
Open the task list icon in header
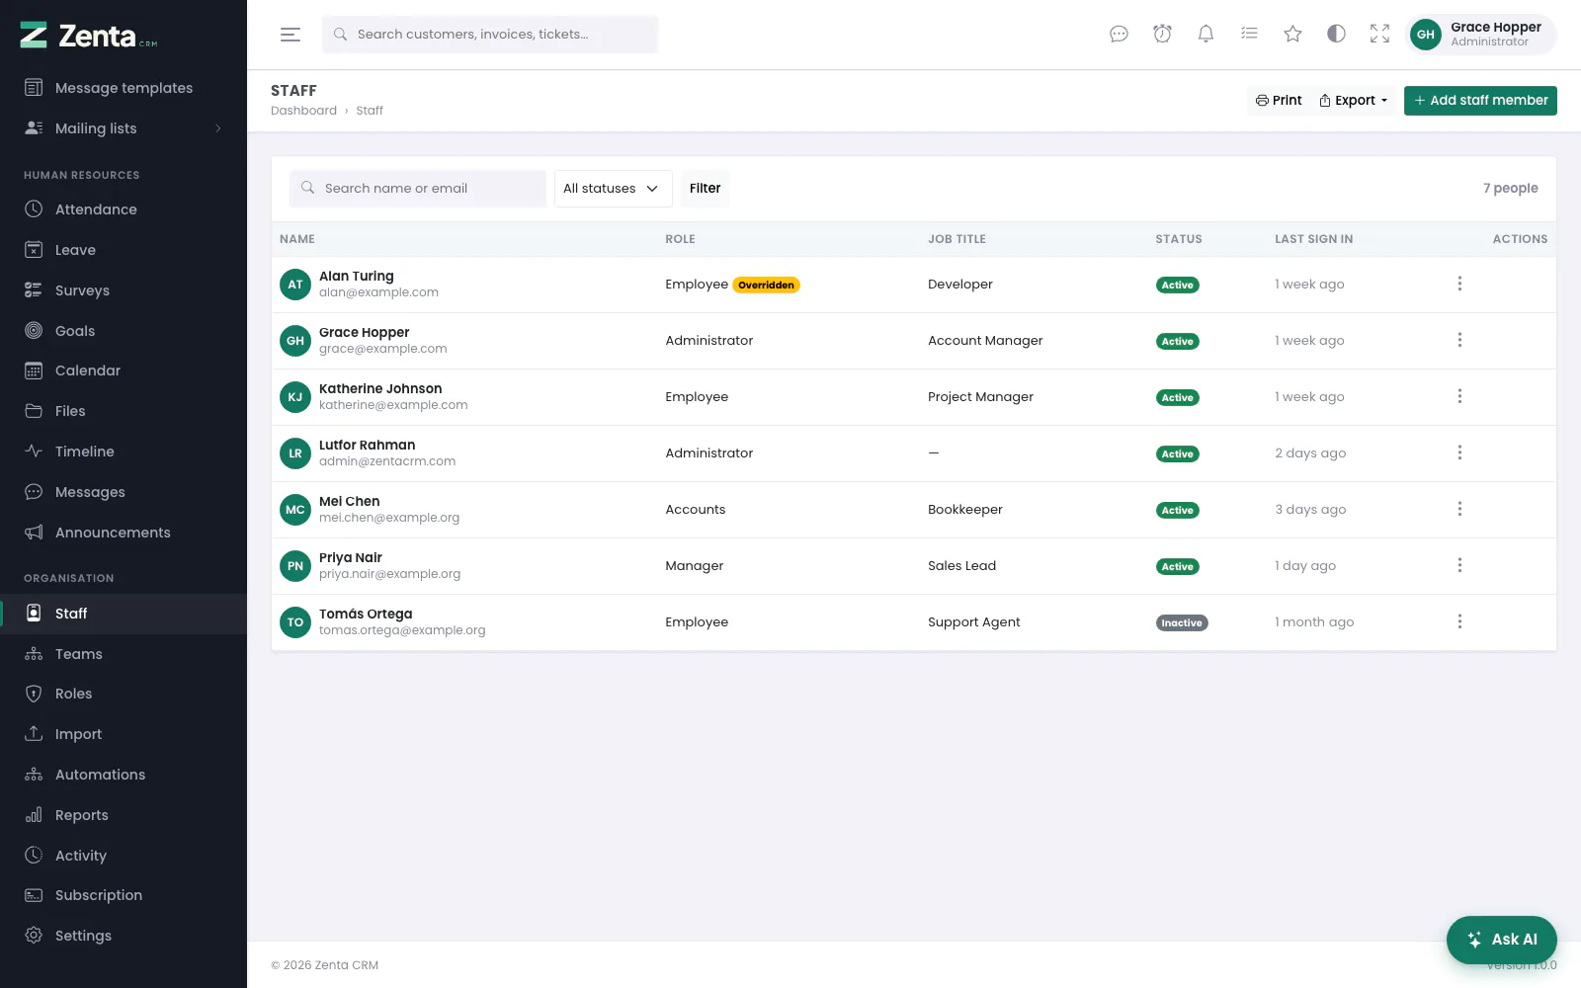pos(1249,35)
